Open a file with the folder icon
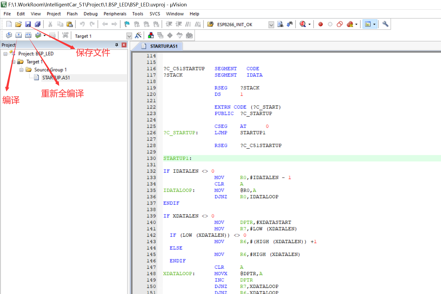The image size is (441, 294). tap(18, 24)
